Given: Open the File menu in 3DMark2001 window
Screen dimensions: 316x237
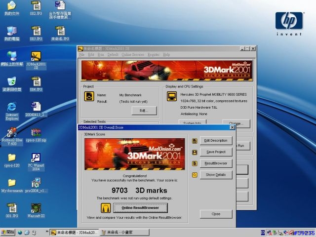Looking at the screenshot, I should [82, 55].
